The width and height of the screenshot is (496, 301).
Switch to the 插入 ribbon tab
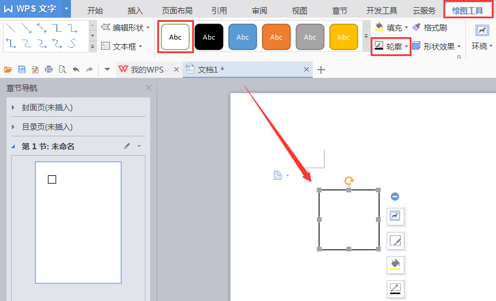[x=135, y=11]
